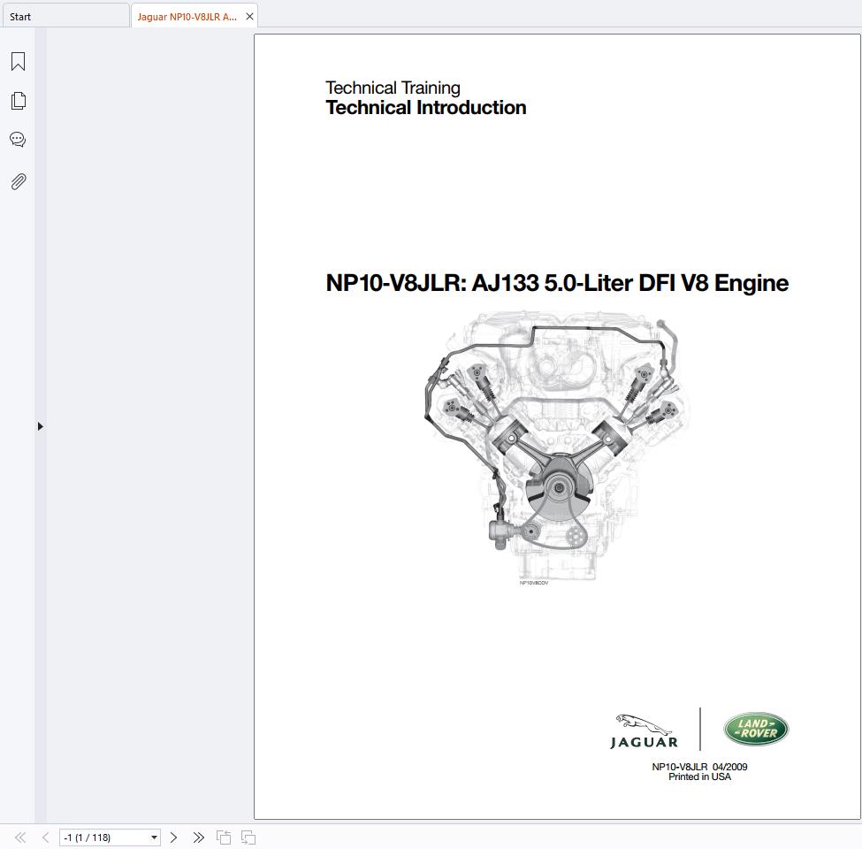The height and width of the screenshot is (849, 862).
Task: Jump to the last page
Action: coord(198,837)
